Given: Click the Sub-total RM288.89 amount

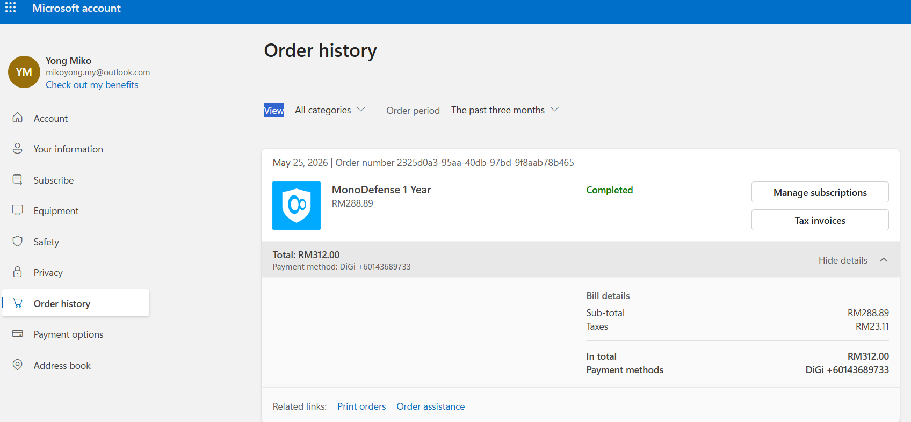Looking at the screenshot, I should (x=868, y=313).
